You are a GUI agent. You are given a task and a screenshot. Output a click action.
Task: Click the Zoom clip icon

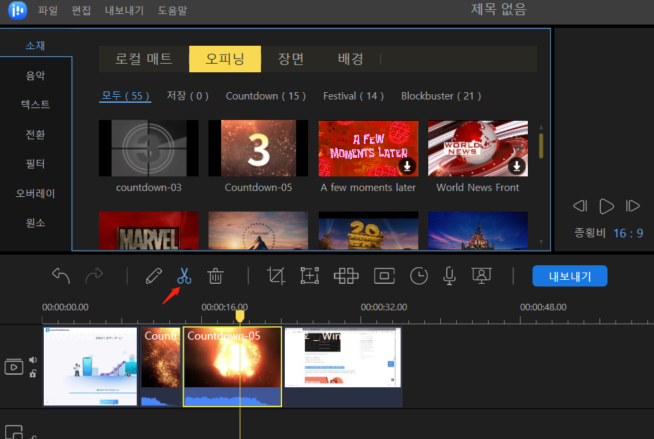(309, 276)
